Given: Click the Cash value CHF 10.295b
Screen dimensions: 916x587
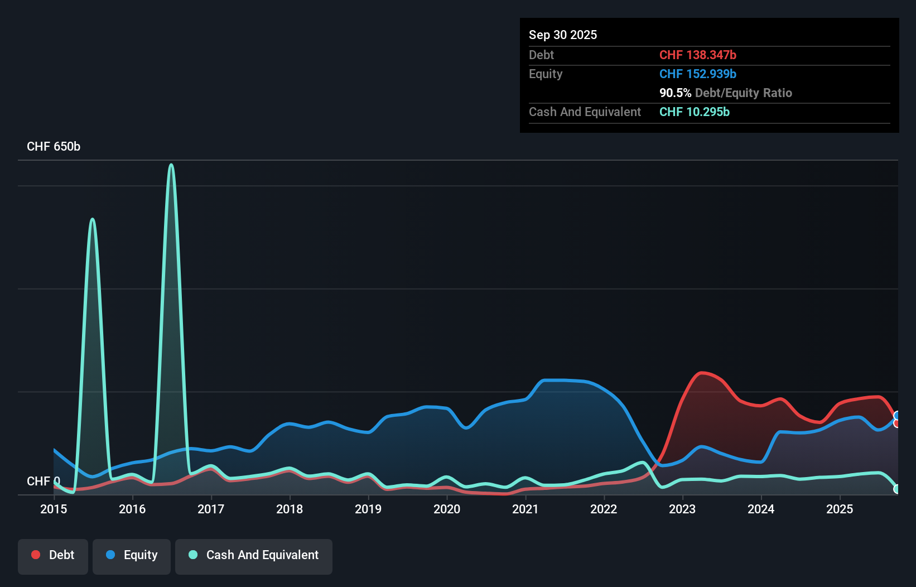Looking at the screenshot, I should pos(695,112).
